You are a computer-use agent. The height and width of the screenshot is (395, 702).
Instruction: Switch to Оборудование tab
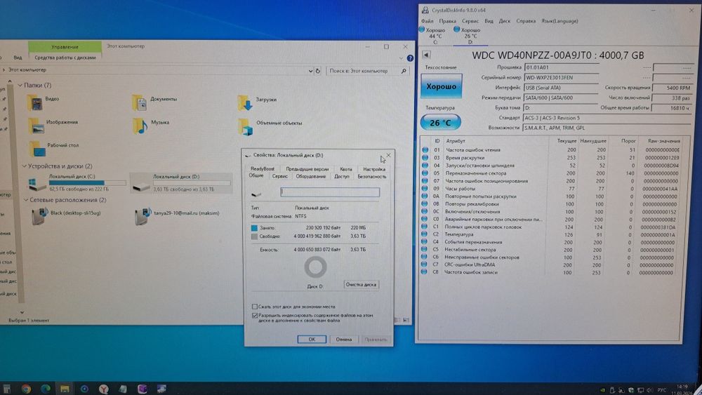[x=311, y=176]
